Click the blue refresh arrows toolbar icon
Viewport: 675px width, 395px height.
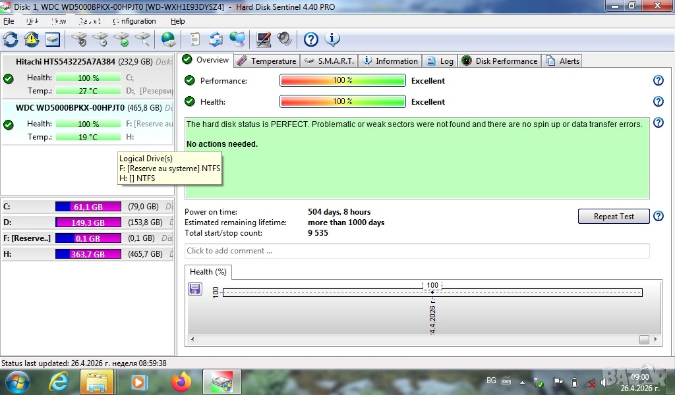11,39
